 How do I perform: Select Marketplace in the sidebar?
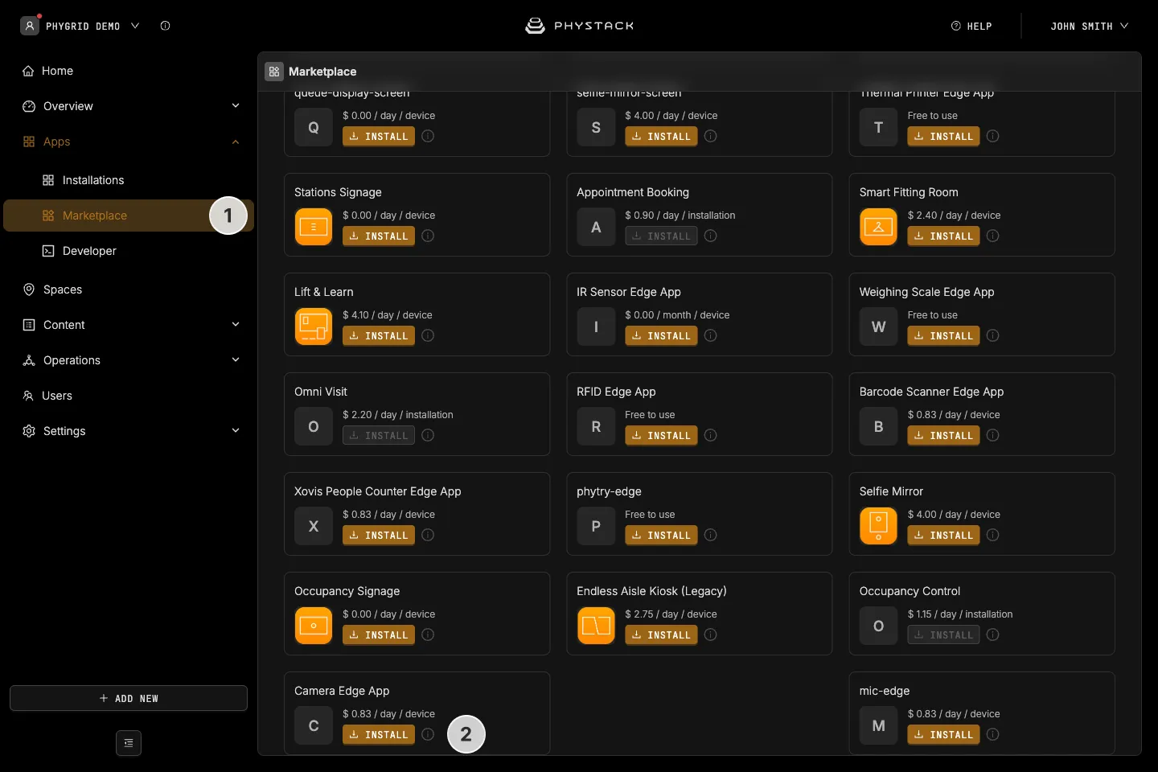click(x=129, y=216)
